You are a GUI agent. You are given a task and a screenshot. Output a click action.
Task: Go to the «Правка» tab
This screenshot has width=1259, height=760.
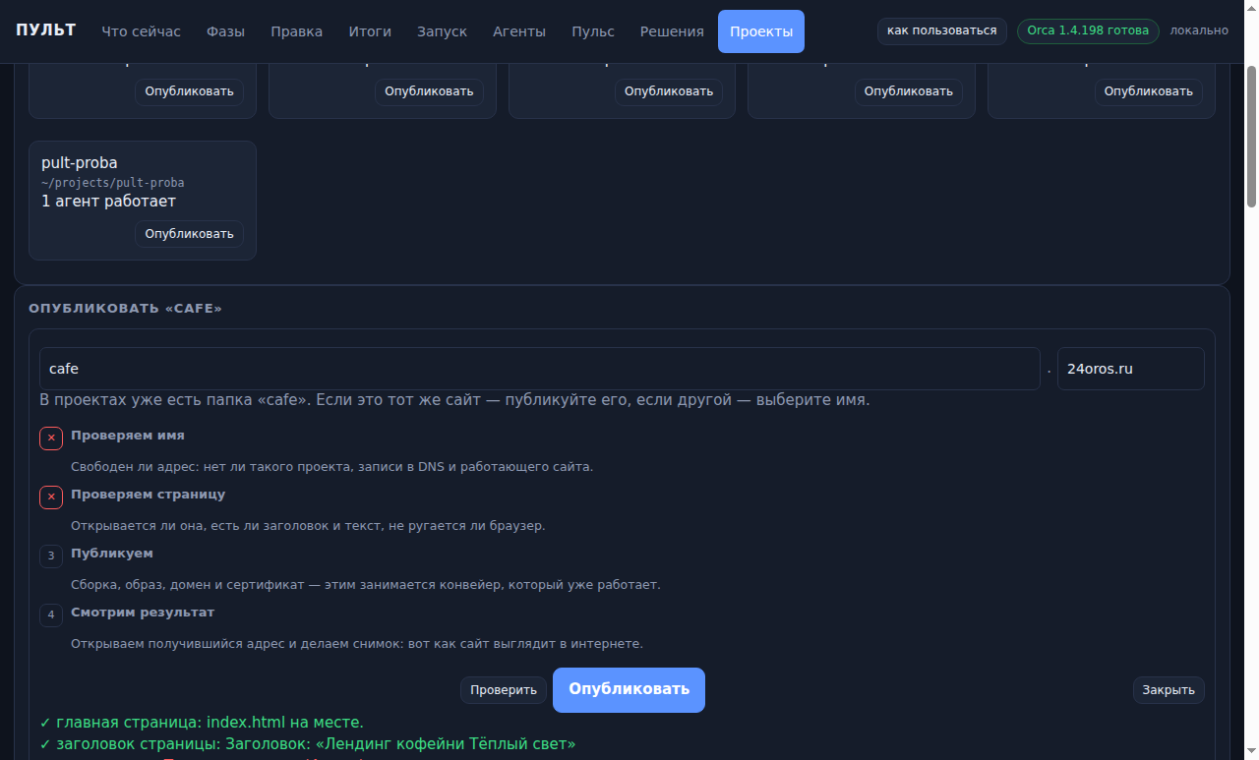pos(297,31)
